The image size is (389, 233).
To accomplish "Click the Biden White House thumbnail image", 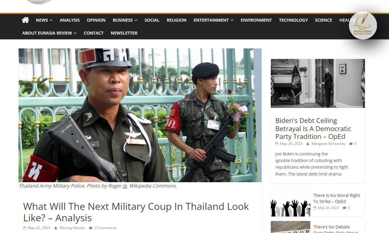I will (x=318, y=83).
